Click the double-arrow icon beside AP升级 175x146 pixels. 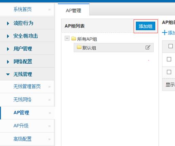coord(50,126)
